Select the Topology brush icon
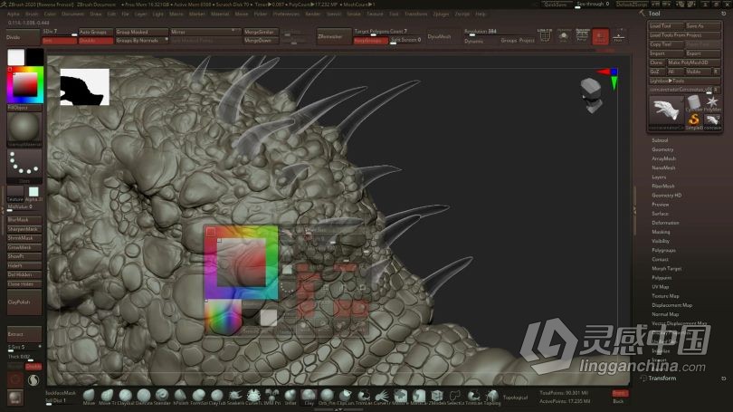Viewport: 733px width, 412px height. [x=491, y=395]
